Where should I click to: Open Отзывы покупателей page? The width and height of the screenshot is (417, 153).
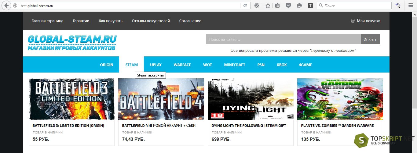(x=151, y=21)
